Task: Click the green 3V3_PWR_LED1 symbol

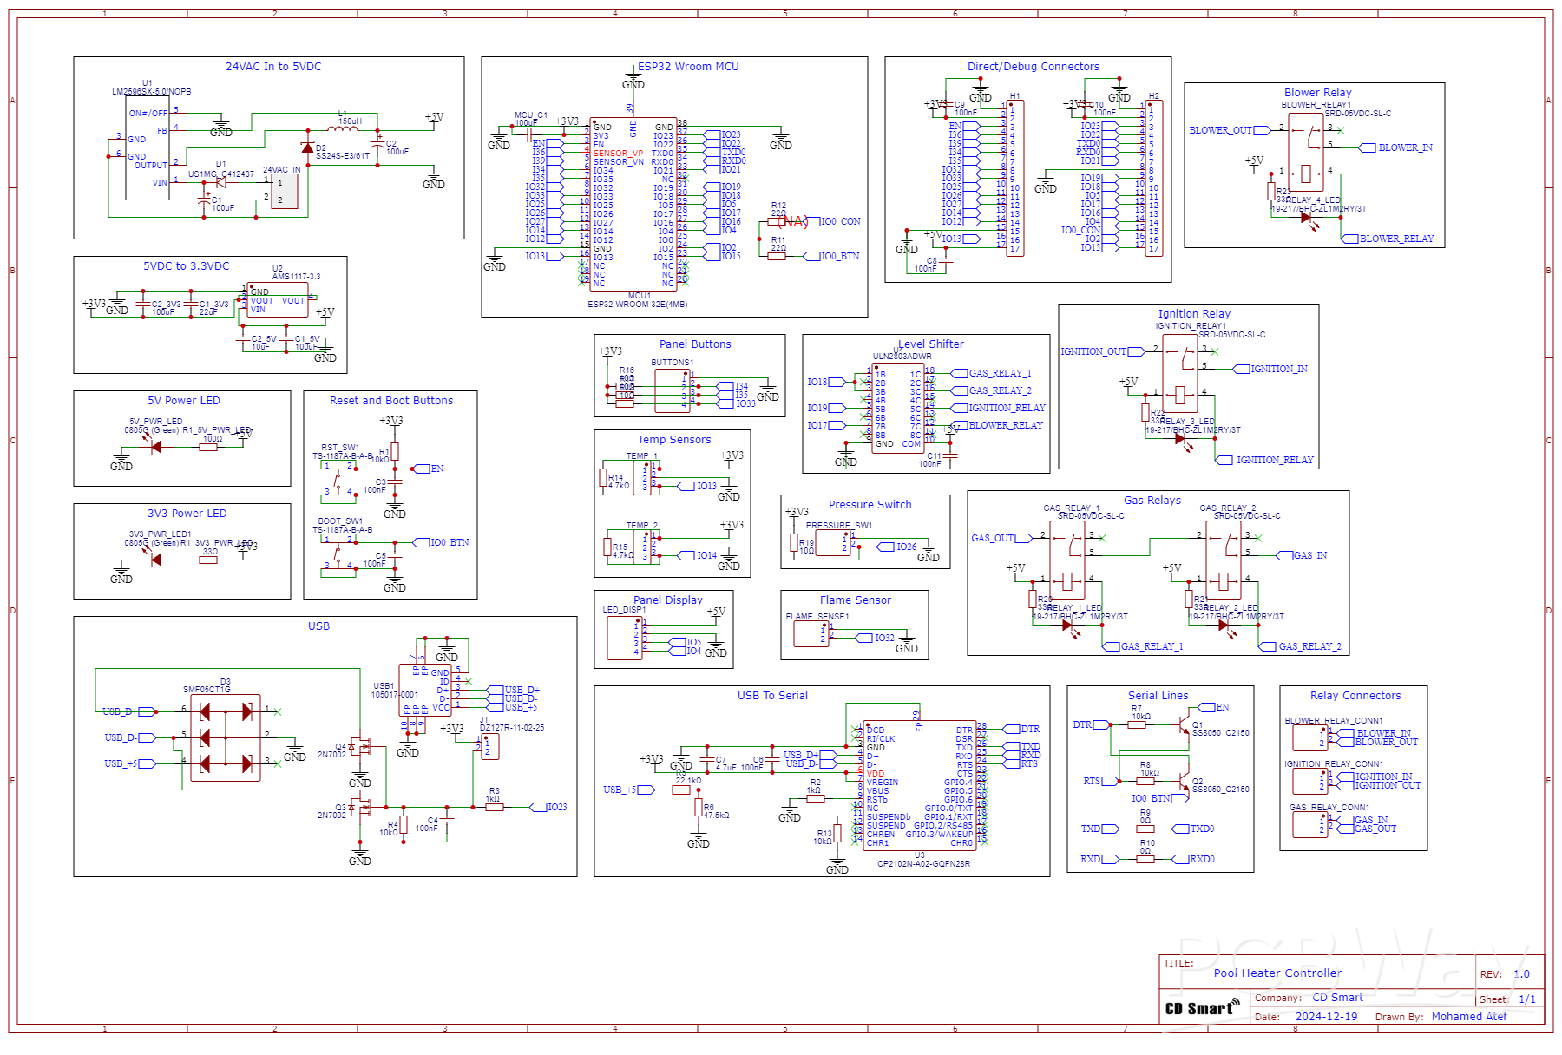Action: point(154,560)
